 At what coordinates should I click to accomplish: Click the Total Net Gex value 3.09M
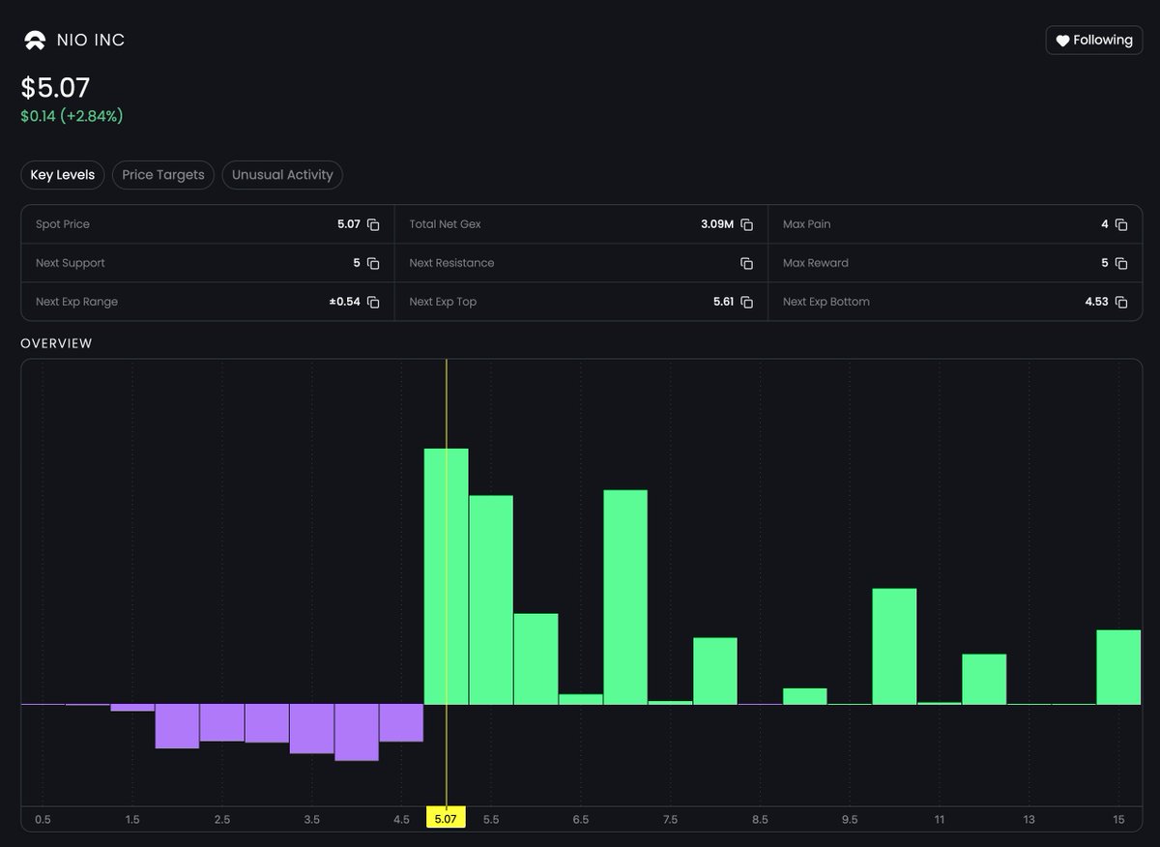[717, 224]
